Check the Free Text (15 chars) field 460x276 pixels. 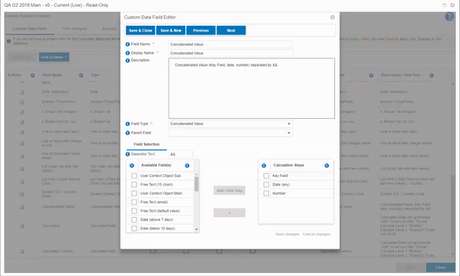134,185
